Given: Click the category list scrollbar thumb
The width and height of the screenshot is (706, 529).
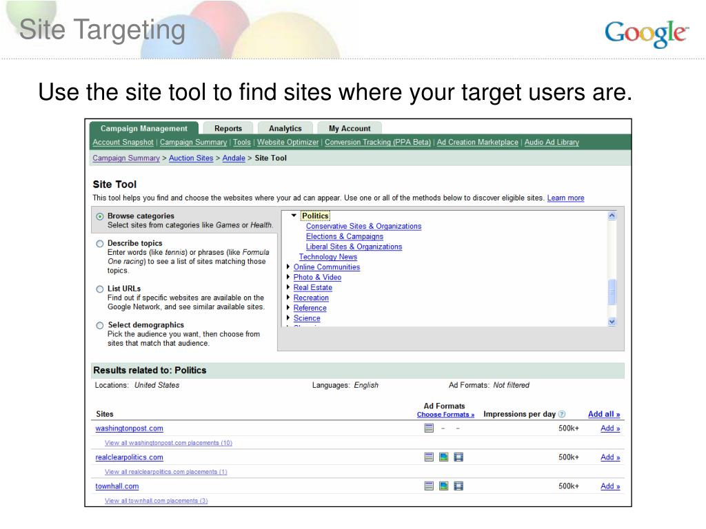Looking at the screenshot, I should pos(612,291).
